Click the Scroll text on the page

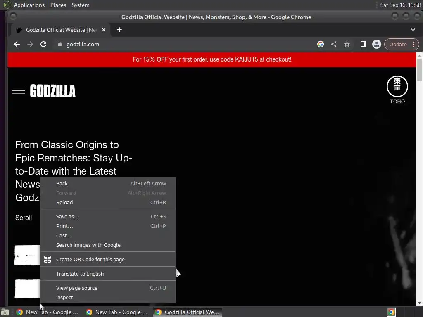24,218
